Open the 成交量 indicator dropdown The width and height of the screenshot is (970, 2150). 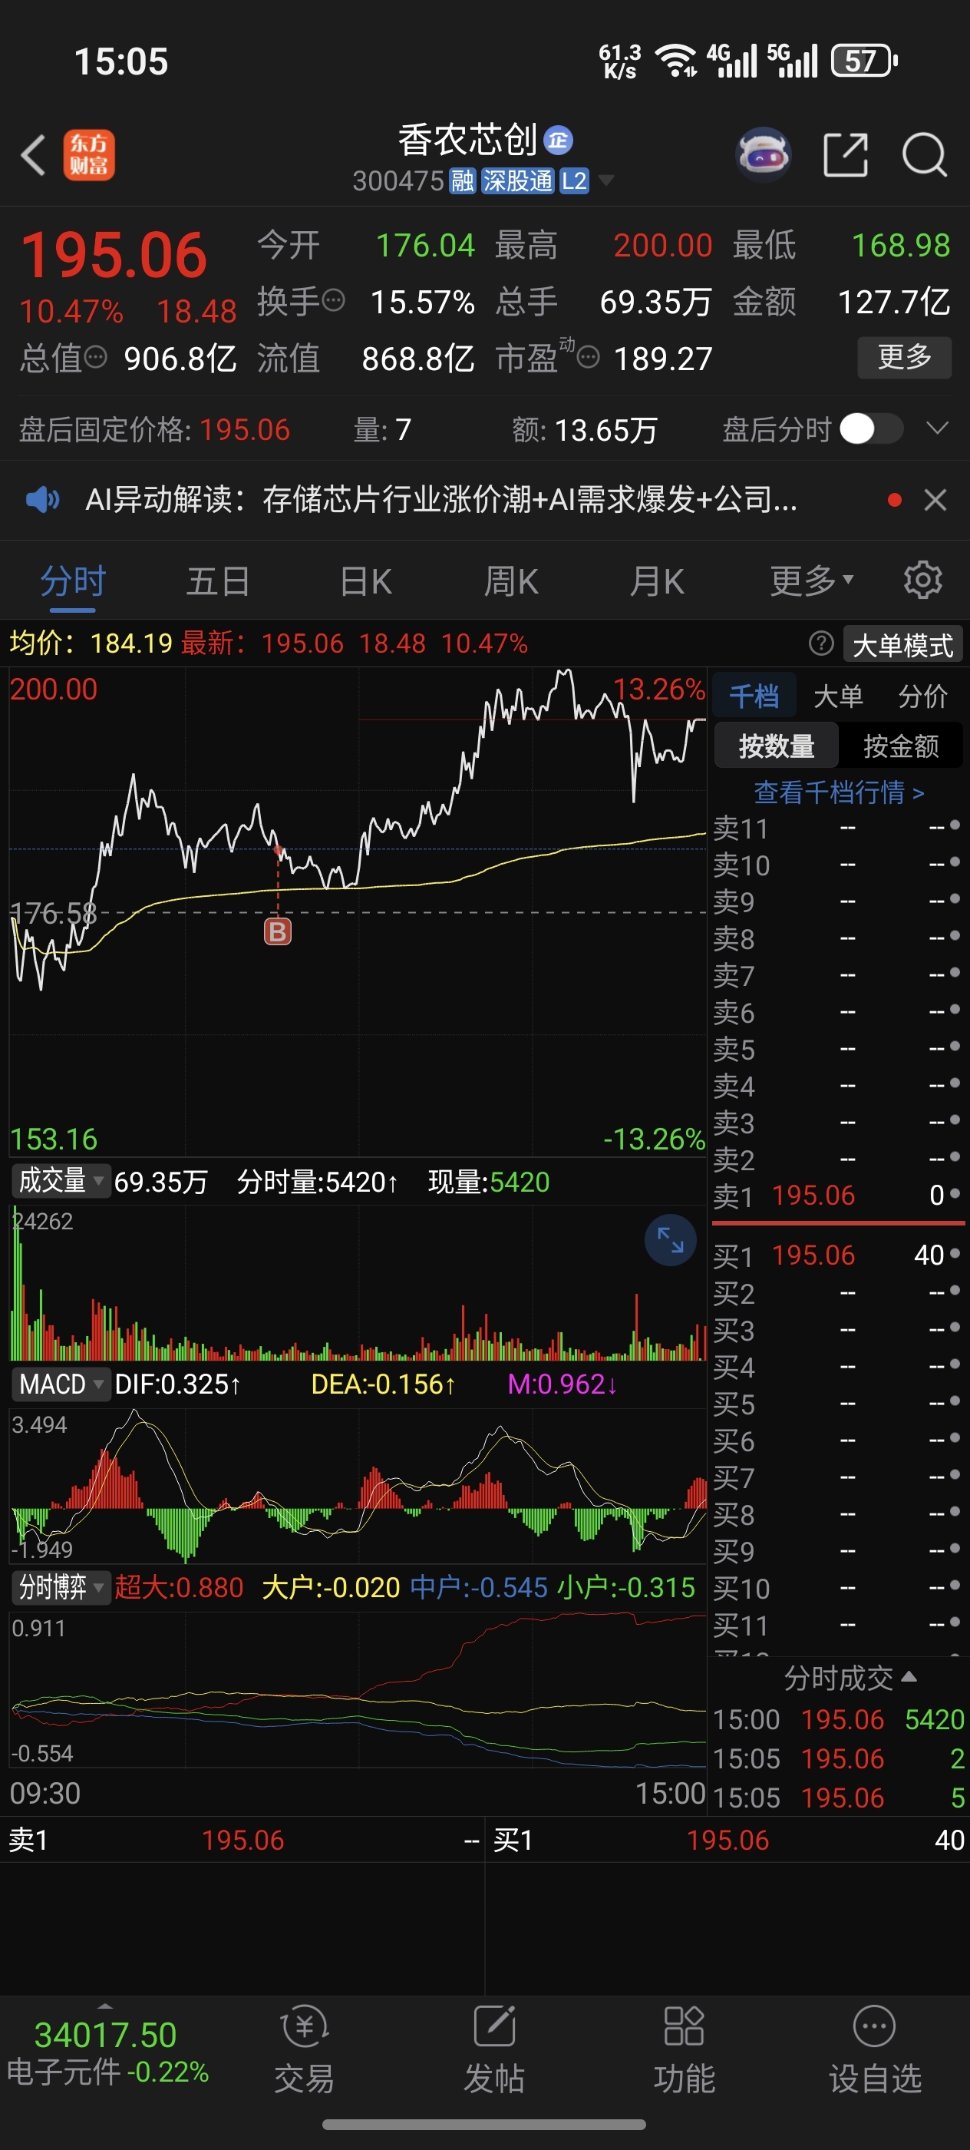click(x=61, y=1180)
